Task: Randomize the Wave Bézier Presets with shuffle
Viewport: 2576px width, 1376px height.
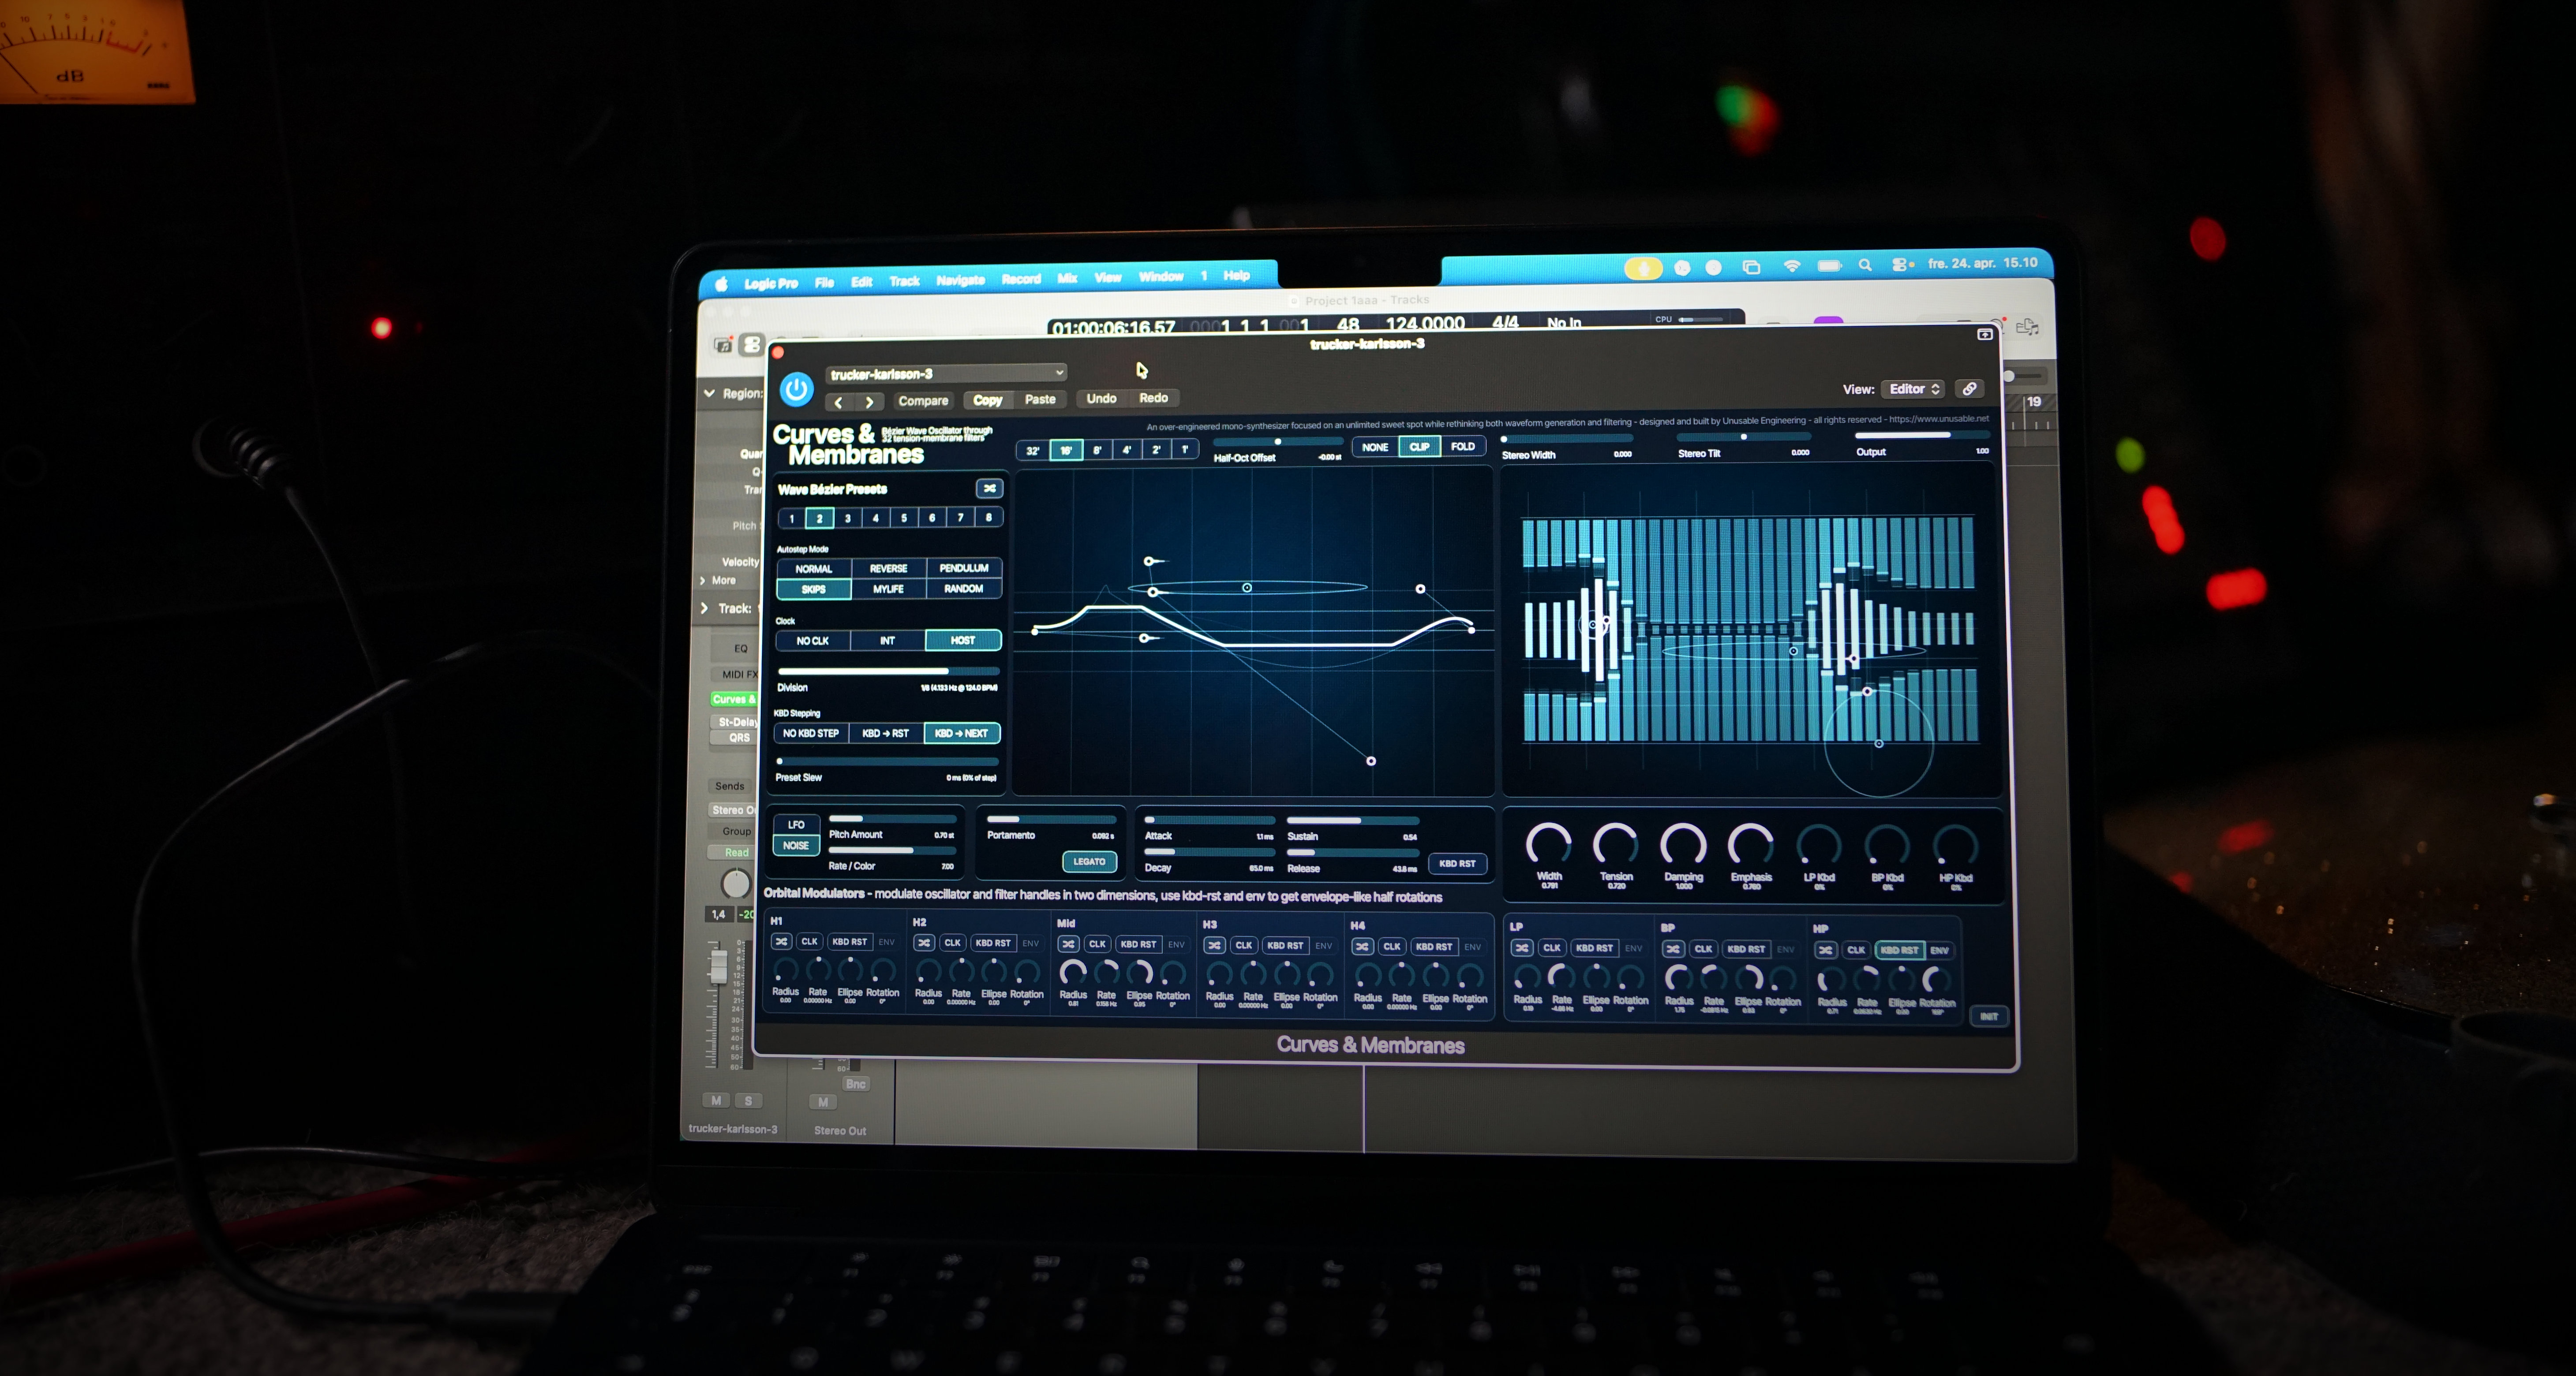Action: [989, 488]
